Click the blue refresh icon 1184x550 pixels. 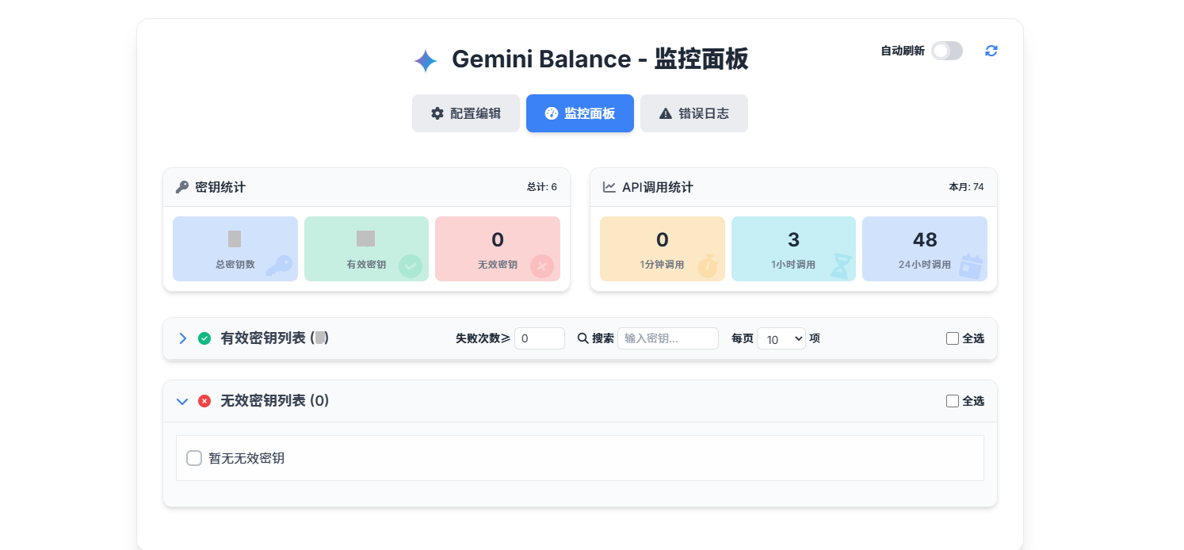tap(991, 51)
